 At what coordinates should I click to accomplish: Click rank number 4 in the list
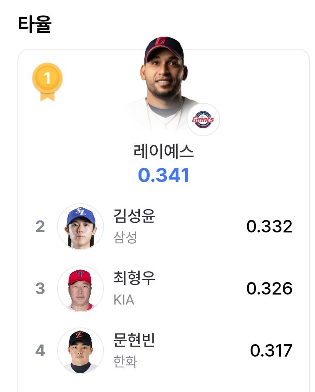pos(40,350)
